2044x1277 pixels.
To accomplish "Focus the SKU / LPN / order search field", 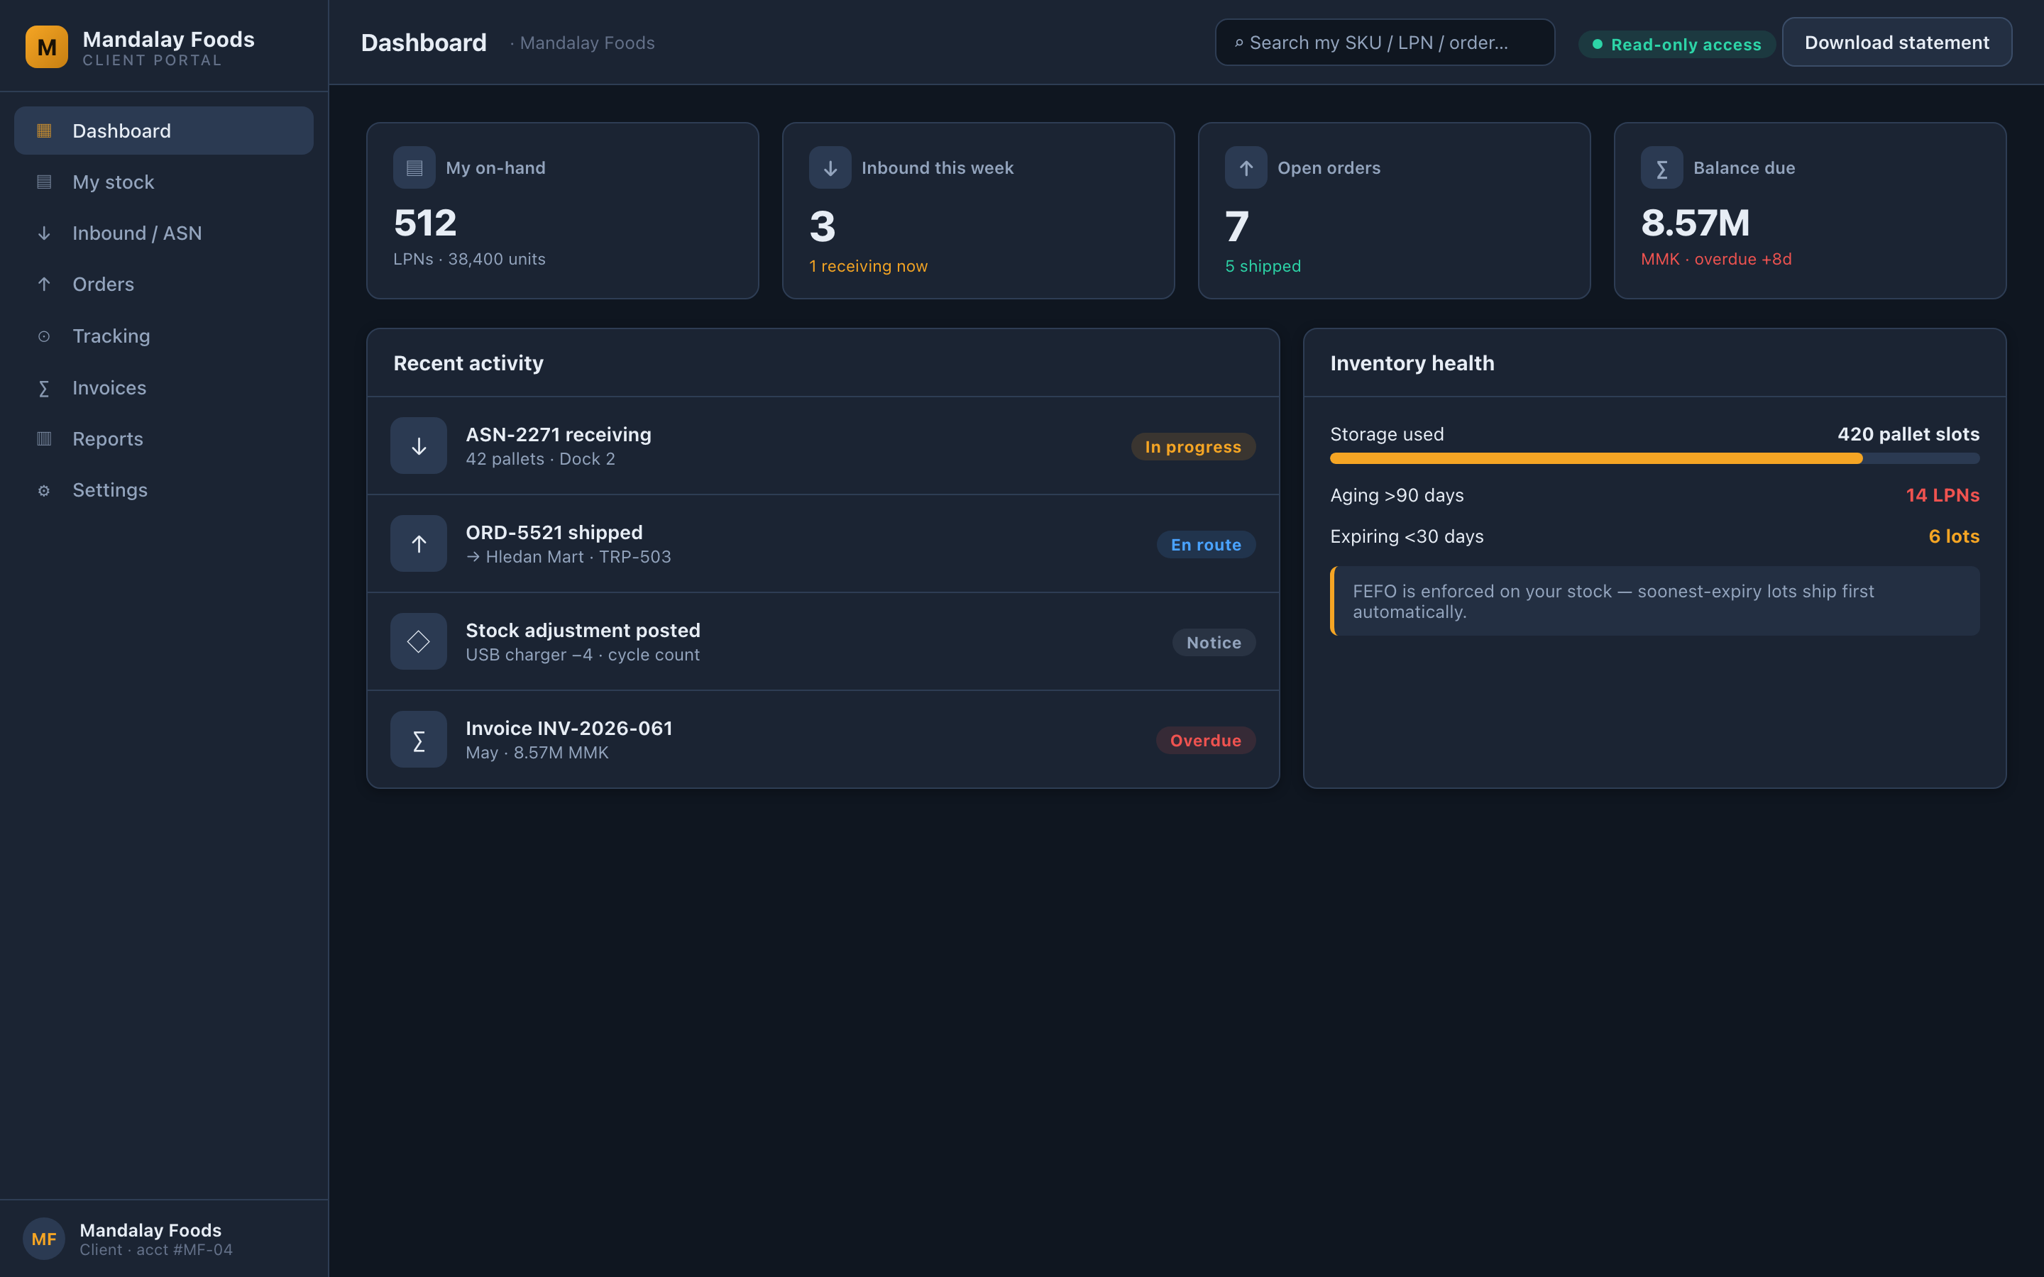I will click(x=1385, y=43).
